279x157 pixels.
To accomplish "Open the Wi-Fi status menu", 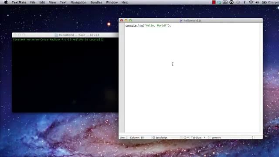I will (x=251, y=2).
